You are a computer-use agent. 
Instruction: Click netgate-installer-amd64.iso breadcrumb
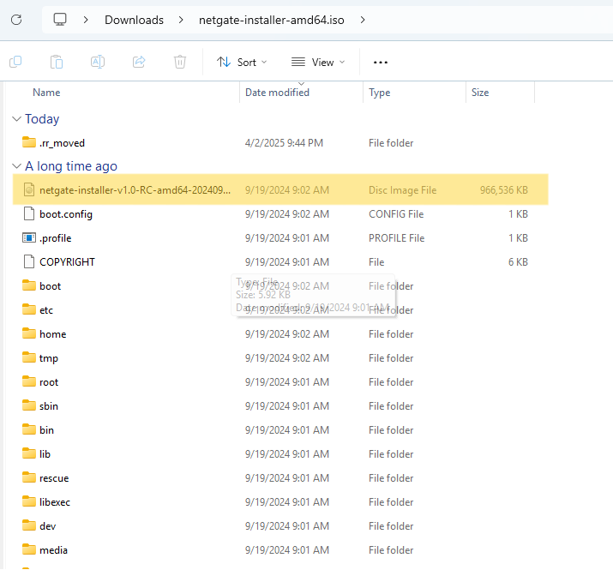[x=271, y=20]
